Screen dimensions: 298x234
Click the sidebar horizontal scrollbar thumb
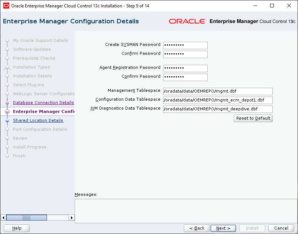[x=26, y=218]
